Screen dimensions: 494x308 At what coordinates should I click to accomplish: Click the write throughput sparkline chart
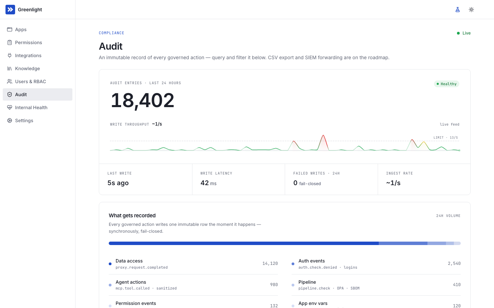pos(285,143)
